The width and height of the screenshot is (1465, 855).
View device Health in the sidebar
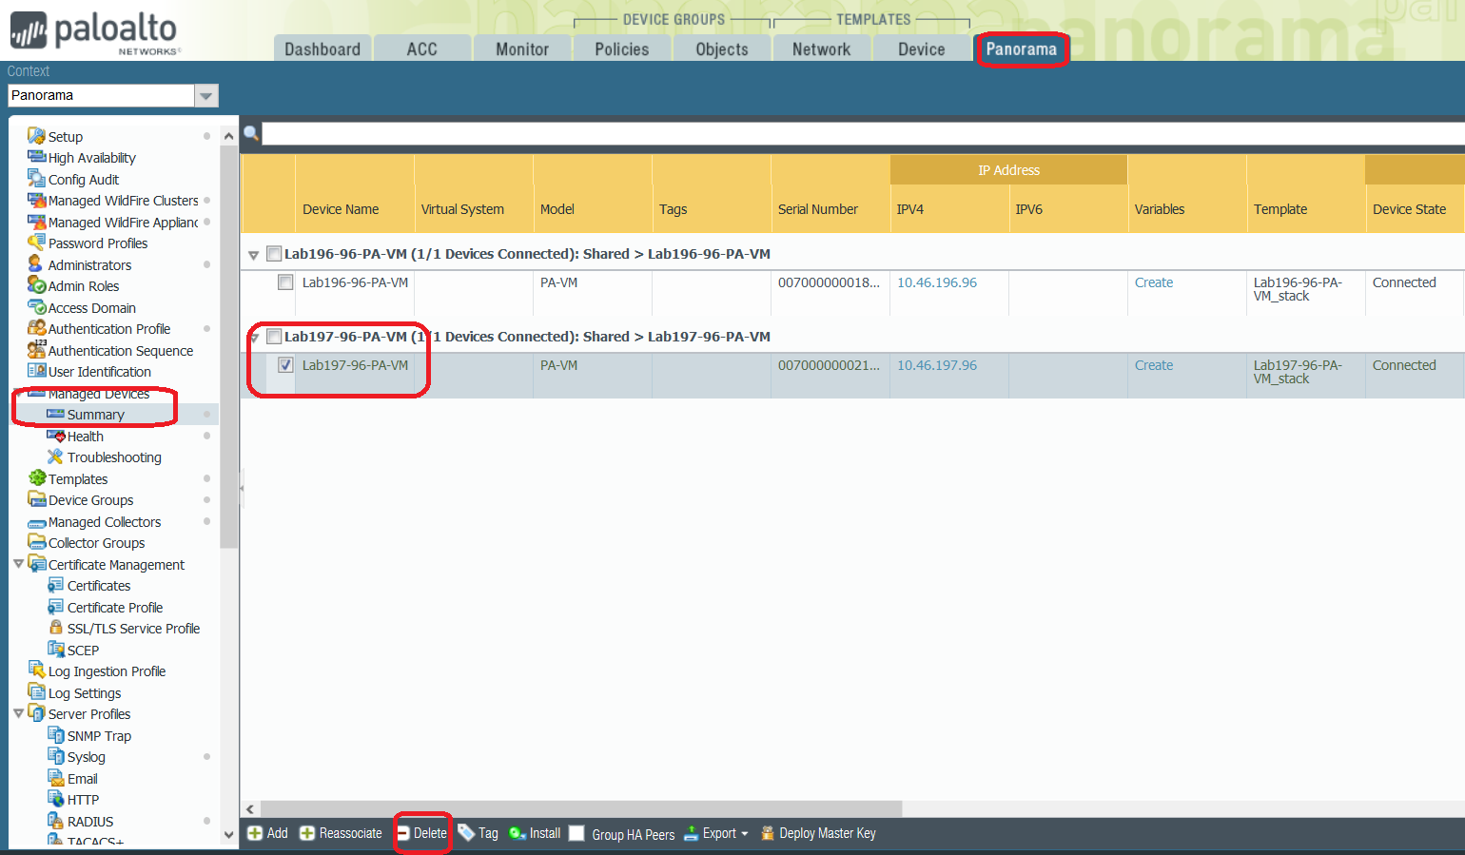point(86,436)
